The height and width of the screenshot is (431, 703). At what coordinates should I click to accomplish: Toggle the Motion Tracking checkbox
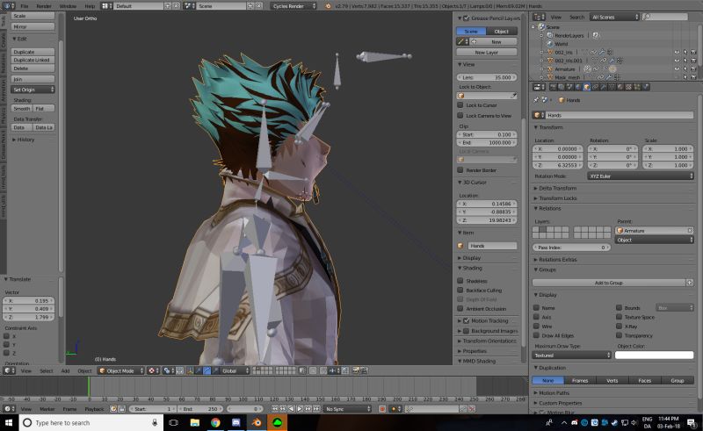coord(467,320)
